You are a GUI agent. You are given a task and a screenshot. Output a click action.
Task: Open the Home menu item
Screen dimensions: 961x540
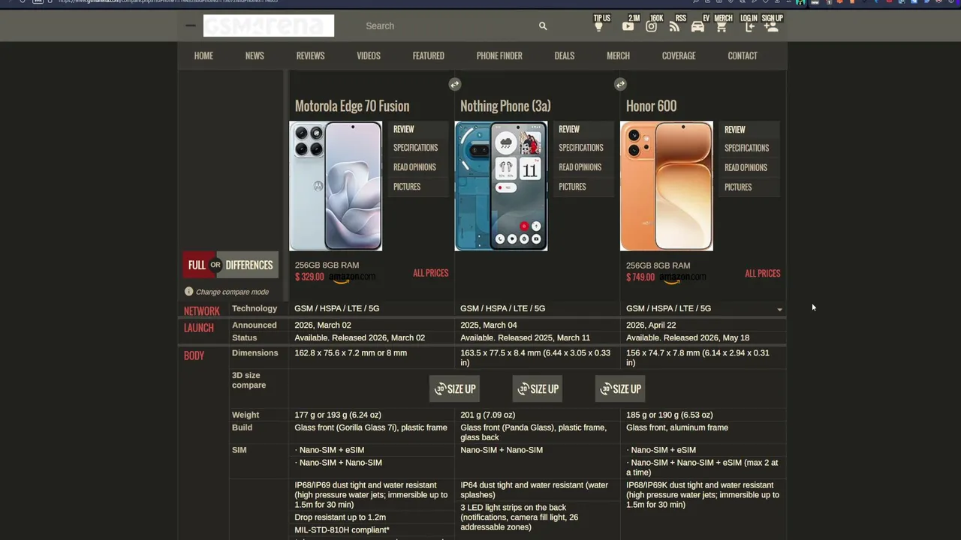[203, 55]
